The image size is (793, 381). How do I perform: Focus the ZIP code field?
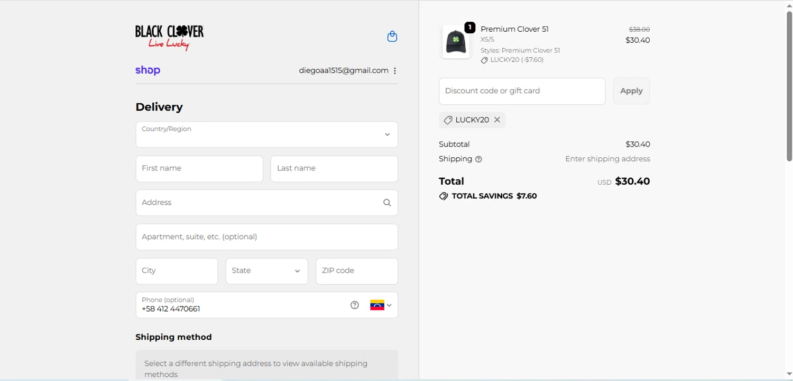(357, 271)
